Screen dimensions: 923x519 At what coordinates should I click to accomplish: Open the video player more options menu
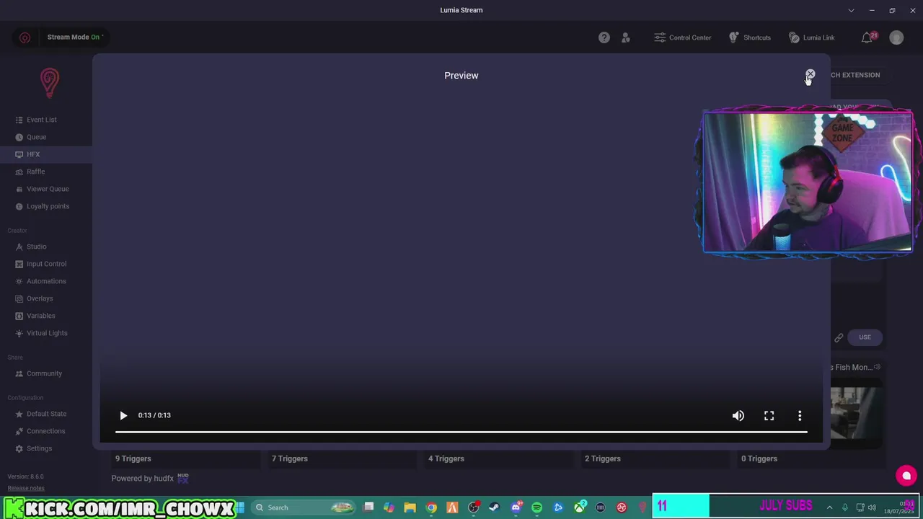point(800,415)
